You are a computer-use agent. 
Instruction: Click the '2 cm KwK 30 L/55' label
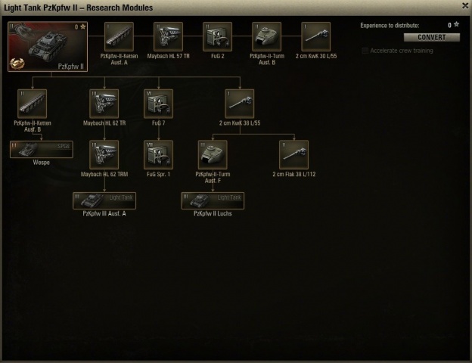316,56
